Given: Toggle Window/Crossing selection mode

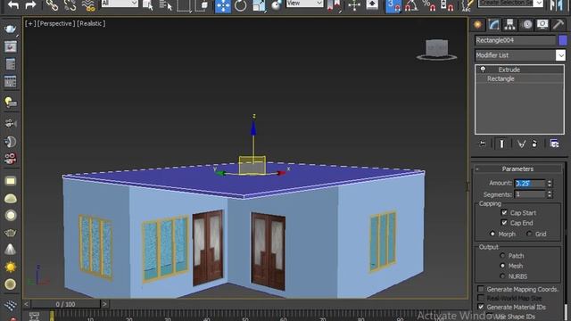Looking at the screenshot, I should (202, 5).
